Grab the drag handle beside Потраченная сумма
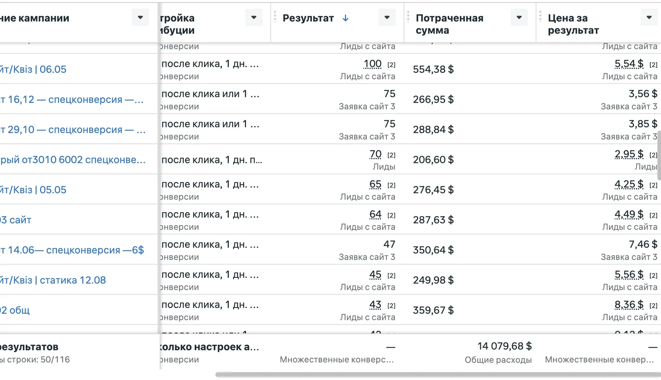Image resolution: width=661 pixels, height=380 pixels. coord(408,17)
